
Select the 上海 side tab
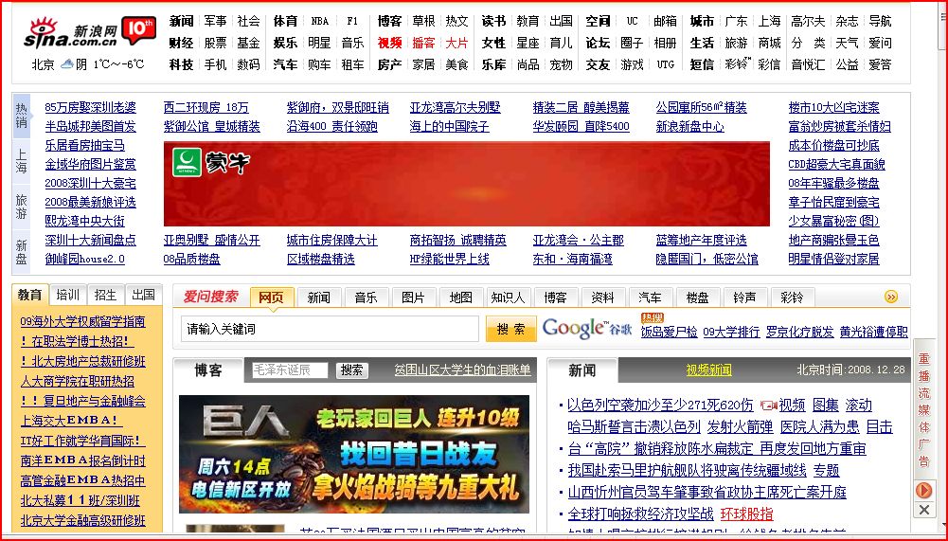tap(21, 162)
